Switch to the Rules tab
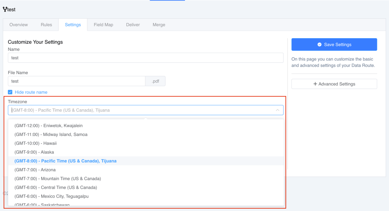This screenshot has width=389, height=211. (46, 25)
